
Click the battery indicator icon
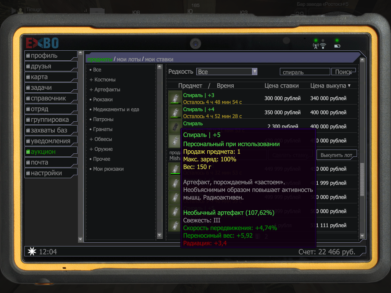(x=337, y=46)
